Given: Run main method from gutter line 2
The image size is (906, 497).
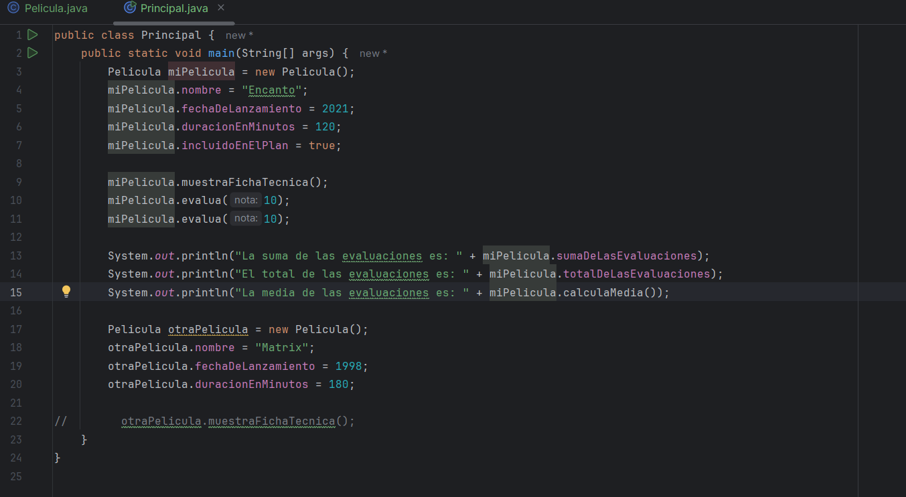Looking at the screenshot, I should click(33, 53).
